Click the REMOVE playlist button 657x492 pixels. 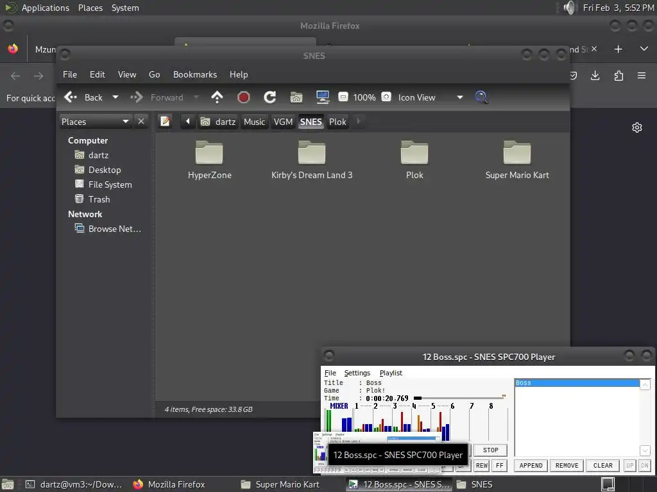[x=567, y=465]
